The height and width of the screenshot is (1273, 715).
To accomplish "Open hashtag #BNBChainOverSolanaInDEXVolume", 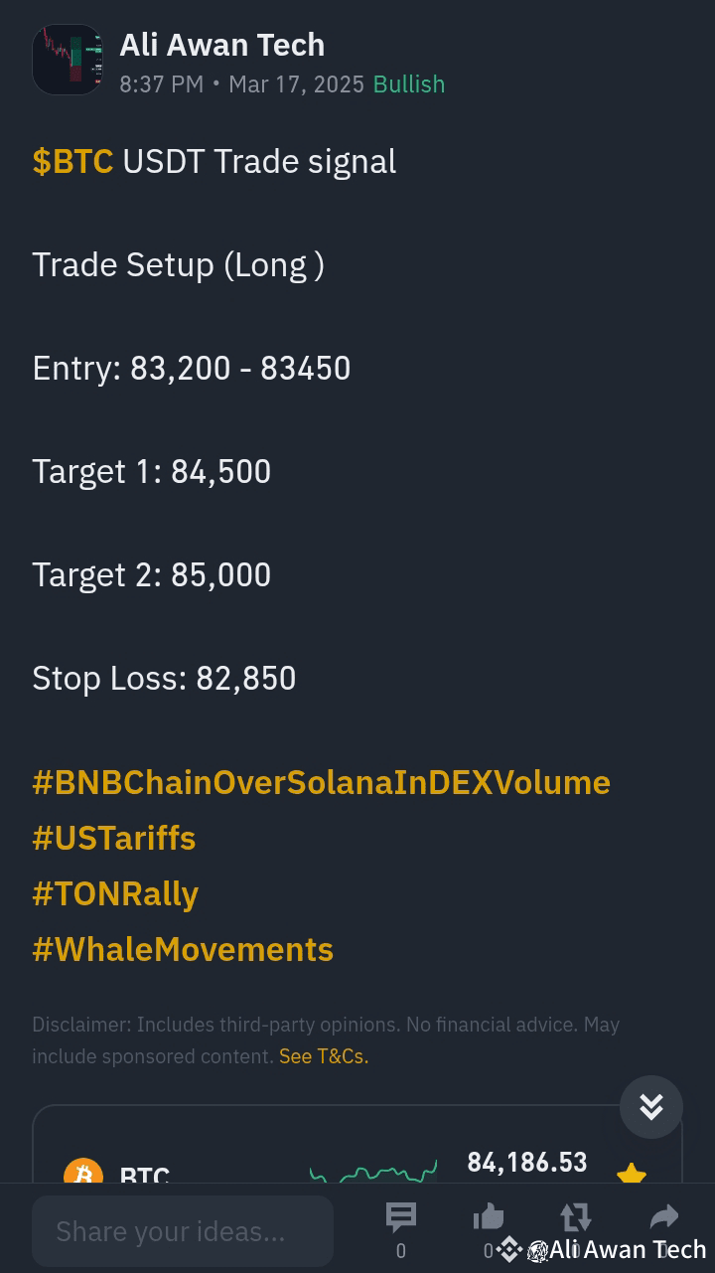I will point(321,782).
